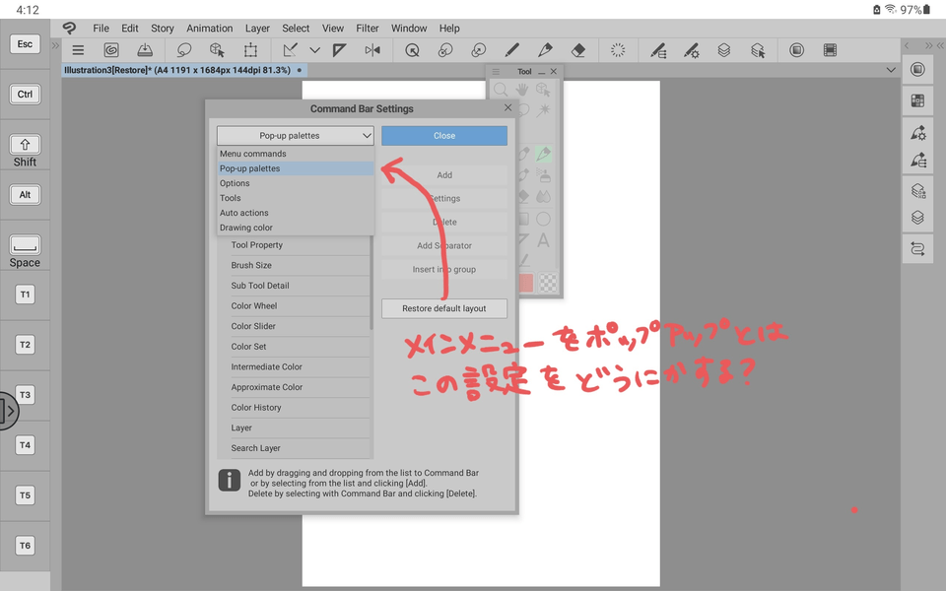Screen dimensions: 946x591
Task: Click the Add button in the dialog
Action: click(444, 175)
